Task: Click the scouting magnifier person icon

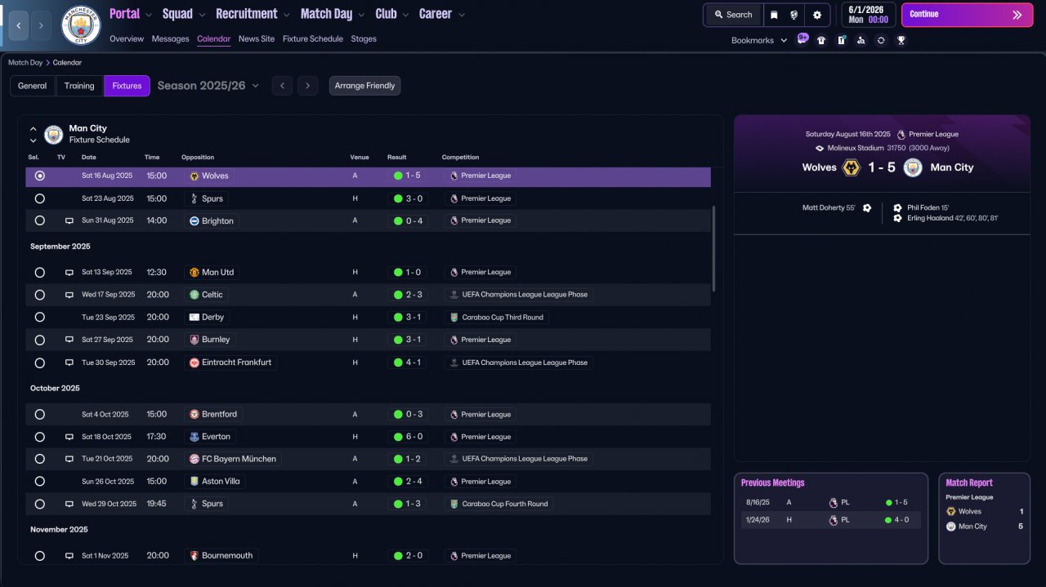Action: 861,40
